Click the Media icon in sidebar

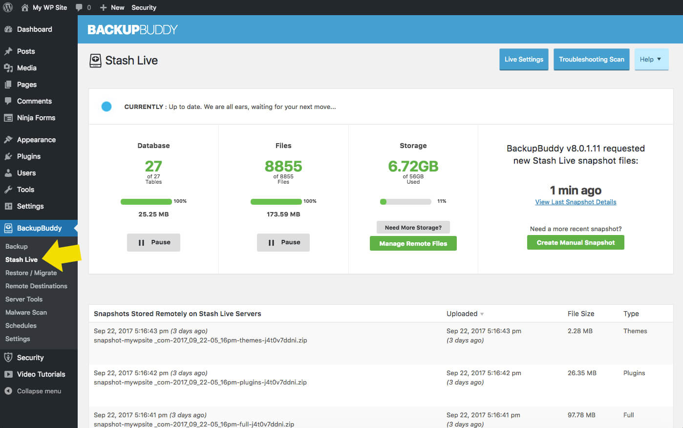(x=8, y=68)
